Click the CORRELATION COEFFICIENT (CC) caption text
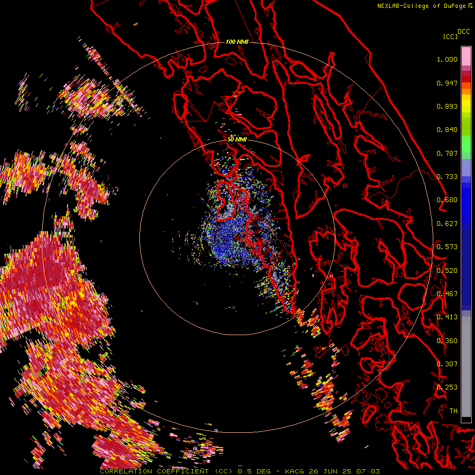 click(x=166, y=471)
